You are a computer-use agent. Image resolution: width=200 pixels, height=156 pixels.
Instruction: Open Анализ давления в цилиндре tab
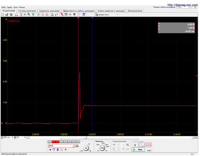coord(111,11)
